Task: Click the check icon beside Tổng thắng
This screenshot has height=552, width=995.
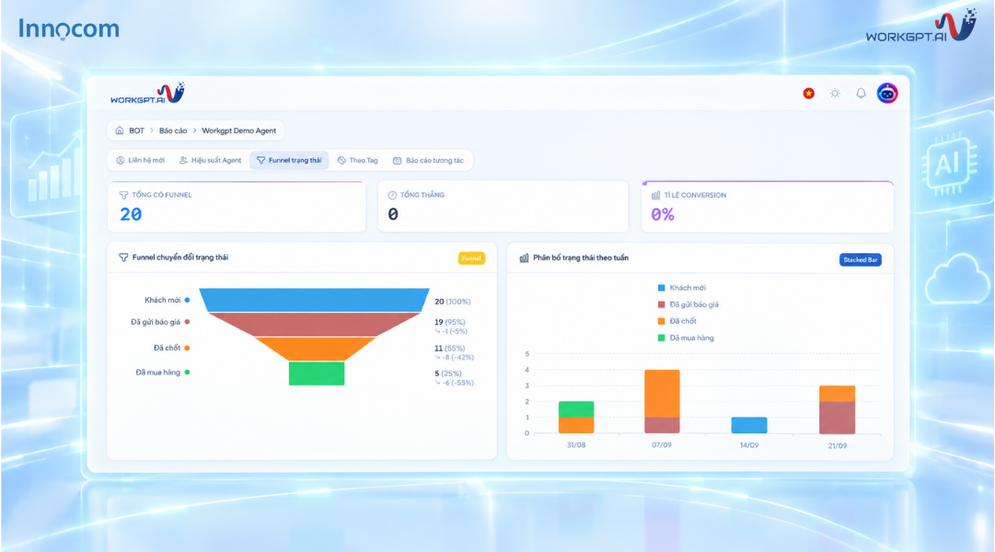Action: click(x=392, y=195)
